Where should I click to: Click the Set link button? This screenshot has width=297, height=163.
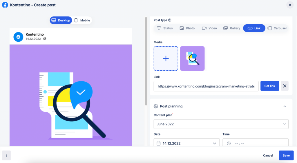coord(269,86)
